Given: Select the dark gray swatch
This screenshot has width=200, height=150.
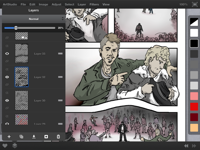Looking at the screenshot, I should click(194, 64).
